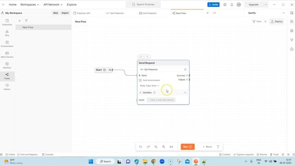Collapse the Variables section chevron

[x=185, y=93]
